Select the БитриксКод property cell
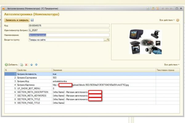 [34, 81]
